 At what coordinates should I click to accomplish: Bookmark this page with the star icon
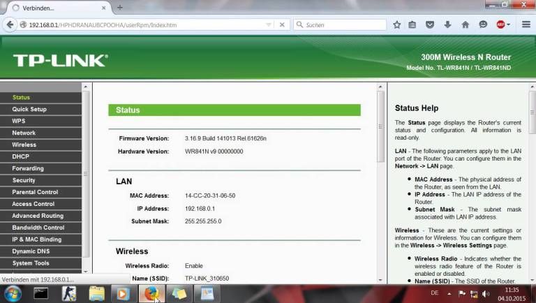[x=396, y=24]
